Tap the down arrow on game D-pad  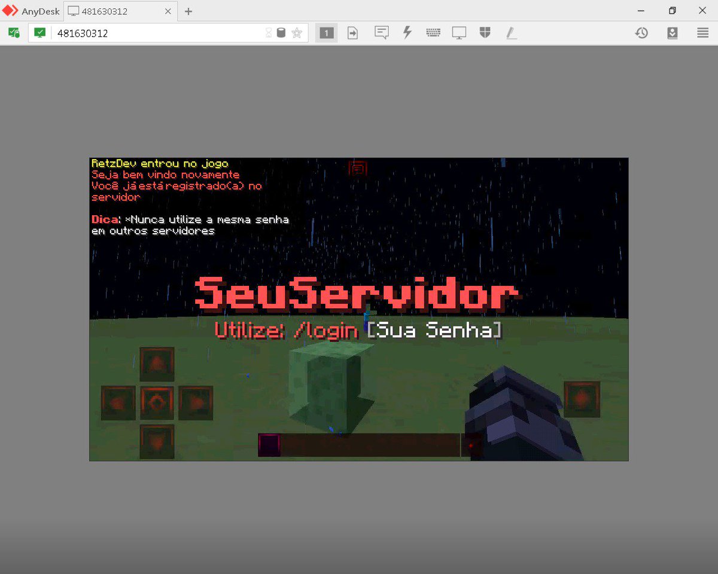pos(157,441)
